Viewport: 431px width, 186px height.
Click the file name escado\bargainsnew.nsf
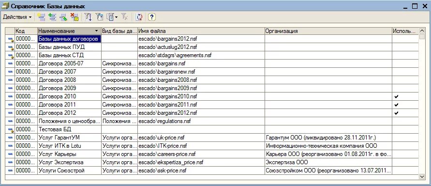click(166, 72)
